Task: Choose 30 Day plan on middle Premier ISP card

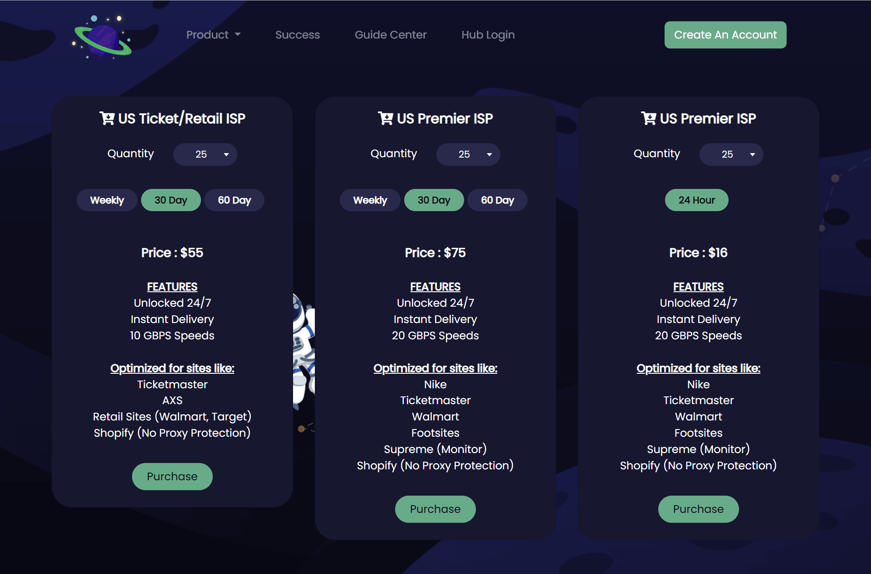Action: tap(434, 200)
